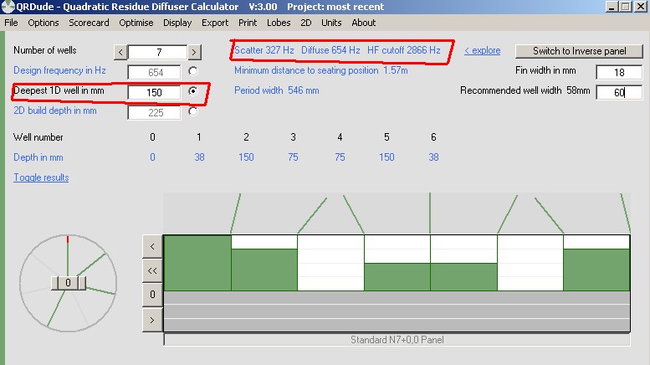650x365 pixels.
Task: Open the Options menu
Action: pyautogui.click(x=44, y=23)
